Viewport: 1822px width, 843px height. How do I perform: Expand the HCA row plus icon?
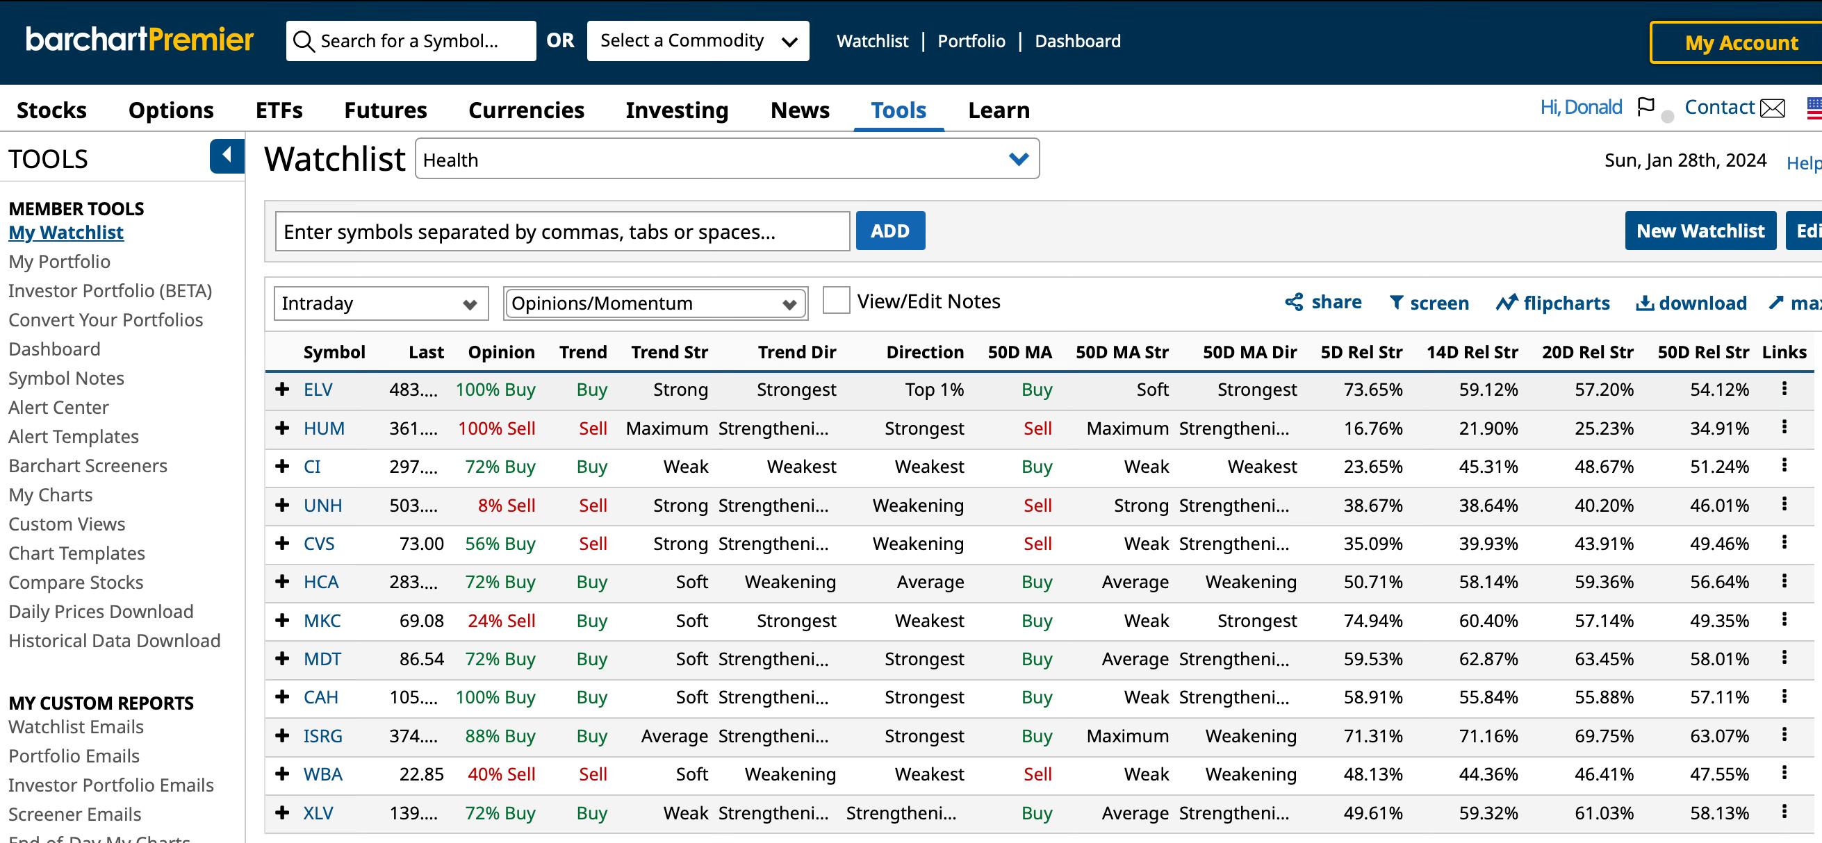[x=282, y=581]
